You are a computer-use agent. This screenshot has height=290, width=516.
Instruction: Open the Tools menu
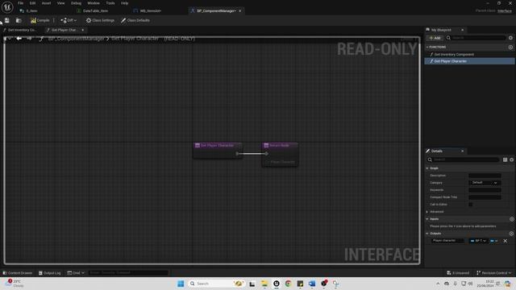[x=110, y=3]
